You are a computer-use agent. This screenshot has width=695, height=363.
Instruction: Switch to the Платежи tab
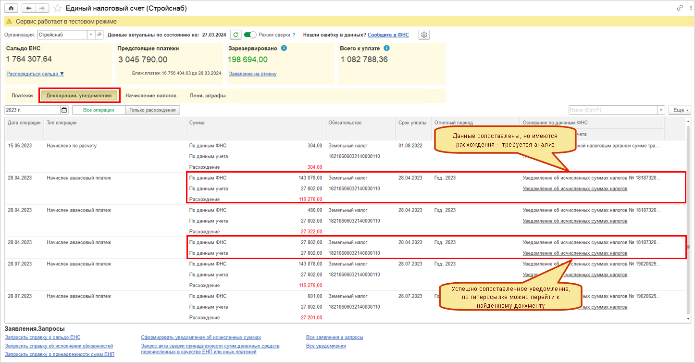point(22,96)
